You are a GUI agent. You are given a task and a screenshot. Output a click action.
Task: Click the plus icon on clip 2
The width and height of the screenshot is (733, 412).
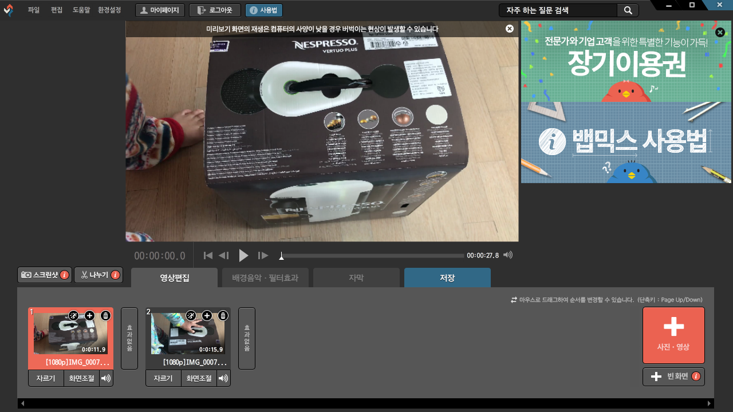pos(207,315)
